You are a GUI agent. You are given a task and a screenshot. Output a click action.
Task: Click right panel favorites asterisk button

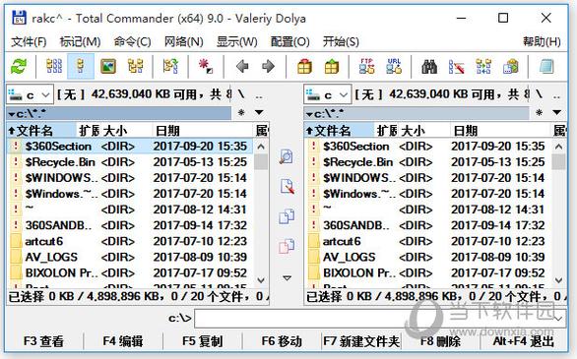[540, 112]
